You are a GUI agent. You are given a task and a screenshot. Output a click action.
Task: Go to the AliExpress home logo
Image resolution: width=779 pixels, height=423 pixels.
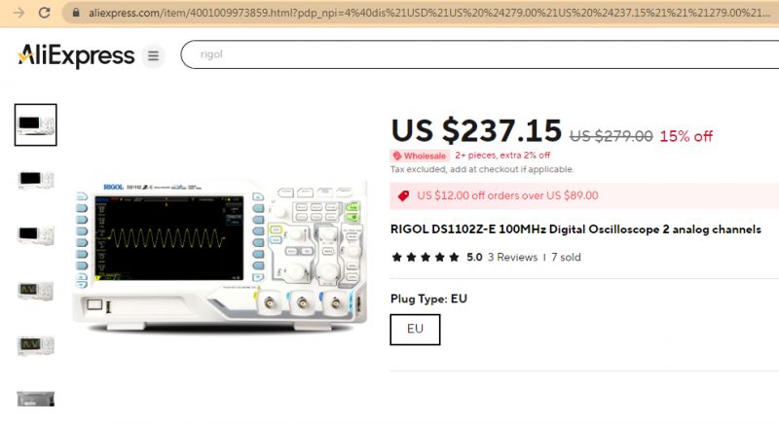coord(76,55)
